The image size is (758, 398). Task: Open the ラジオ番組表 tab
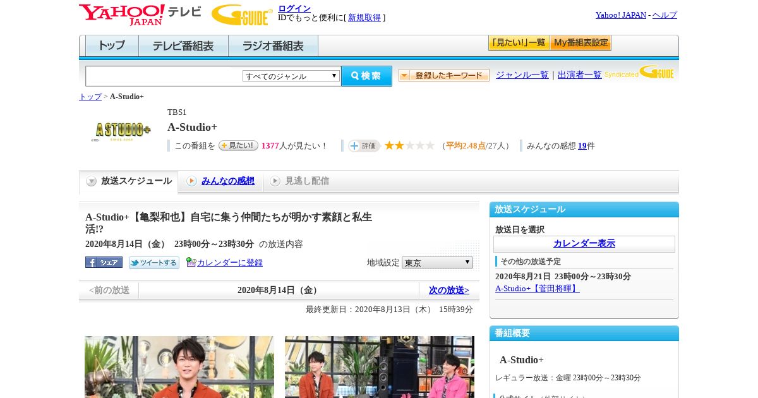pyautogui.click(x=273, y=46)
